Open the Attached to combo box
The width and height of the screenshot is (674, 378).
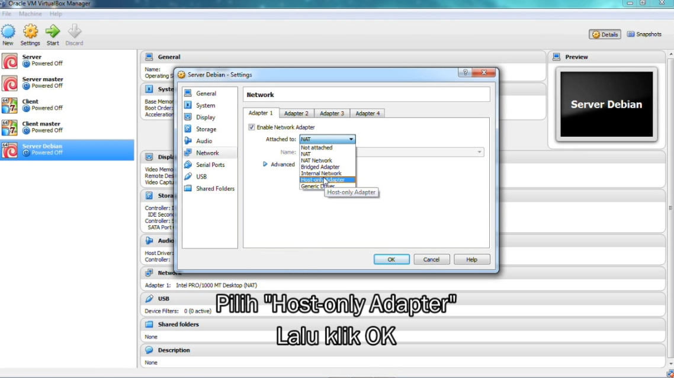click(x=328, y=139)
